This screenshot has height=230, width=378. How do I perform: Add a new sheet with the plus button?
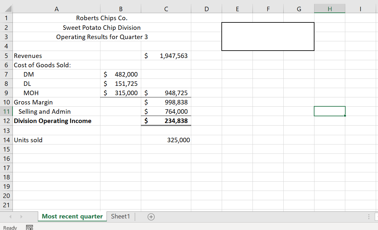click(x=151, y=217)
